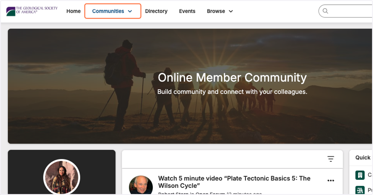Open the Communities menu

[113, 11]
